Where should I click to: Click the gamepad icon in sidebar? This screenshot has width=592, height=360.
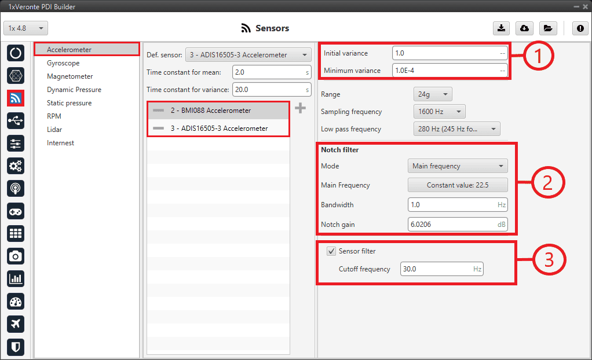[16, 211]
